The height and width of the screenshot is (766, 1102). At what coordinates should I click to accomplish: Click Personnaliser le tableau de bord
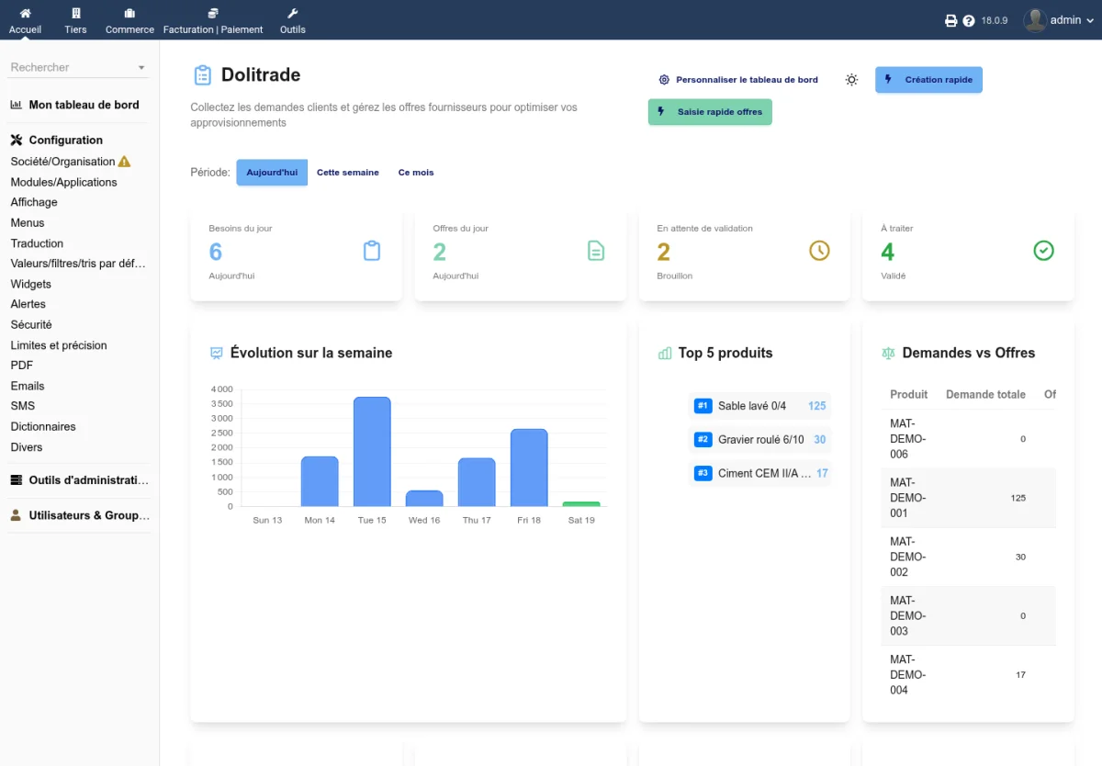click(x=738, y=80)
